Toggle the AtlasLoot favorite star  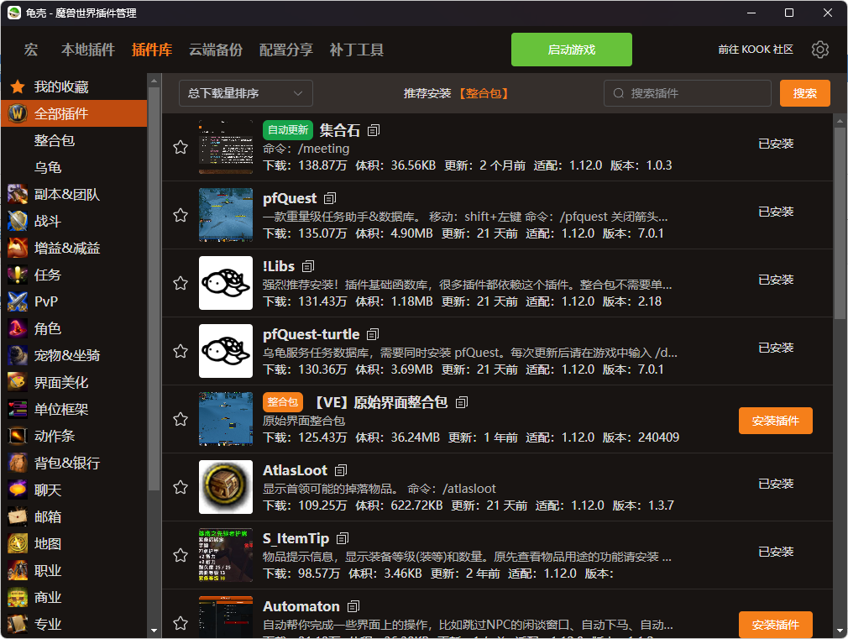[181, 488]
